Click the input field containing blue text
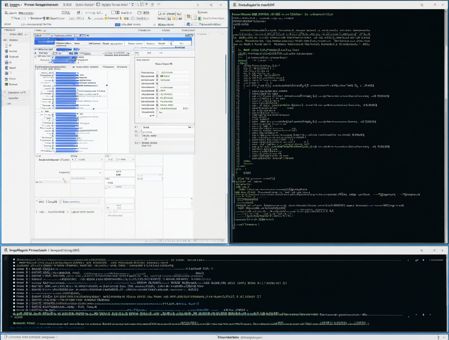The width and height of the screenshot is (449, 340). click(x=81, y=201)
